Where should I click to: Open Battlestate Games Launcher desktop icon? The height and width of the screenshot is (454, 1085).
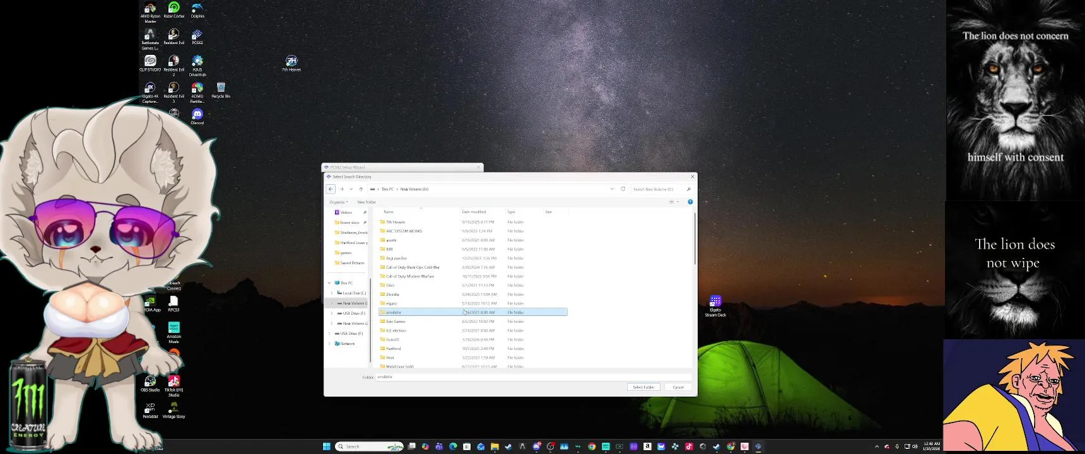pyautogui.click(x=150, y=38)
